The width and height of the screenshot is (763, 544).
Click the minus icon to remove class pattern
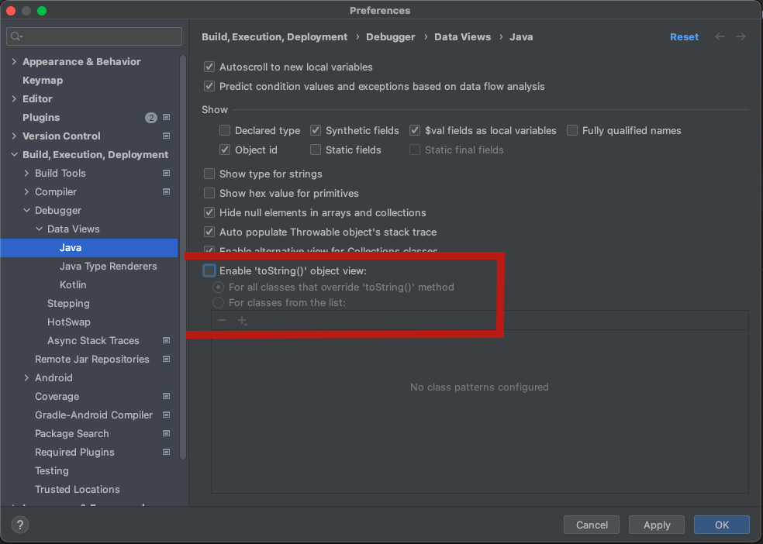coord(222,321)
